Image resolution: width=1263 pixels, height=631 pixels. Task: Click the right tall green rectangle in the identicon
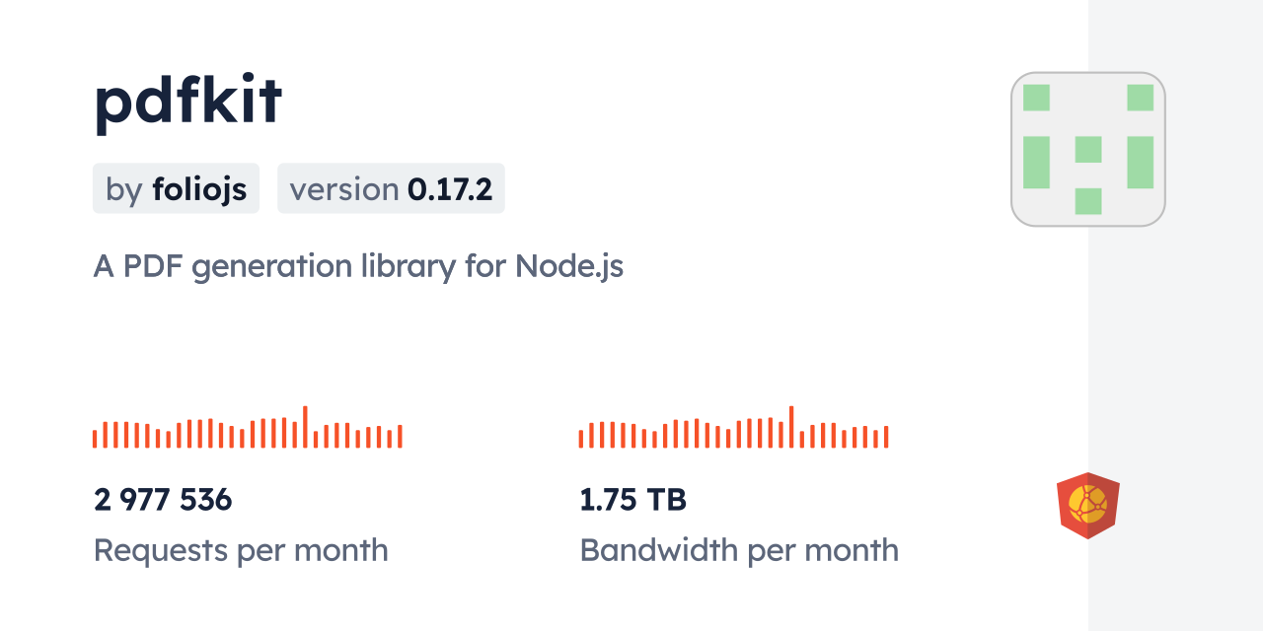(x=1140, y=163)
